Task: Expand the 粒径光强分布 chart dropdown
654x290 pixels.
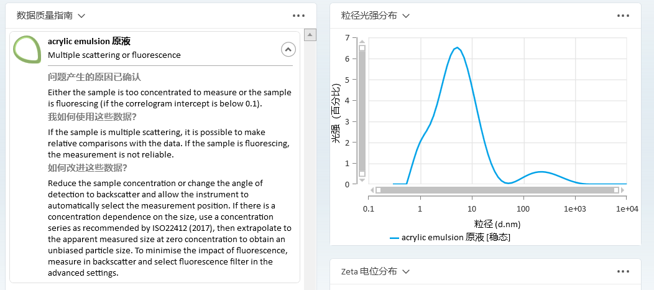Action: coord(406,16)
